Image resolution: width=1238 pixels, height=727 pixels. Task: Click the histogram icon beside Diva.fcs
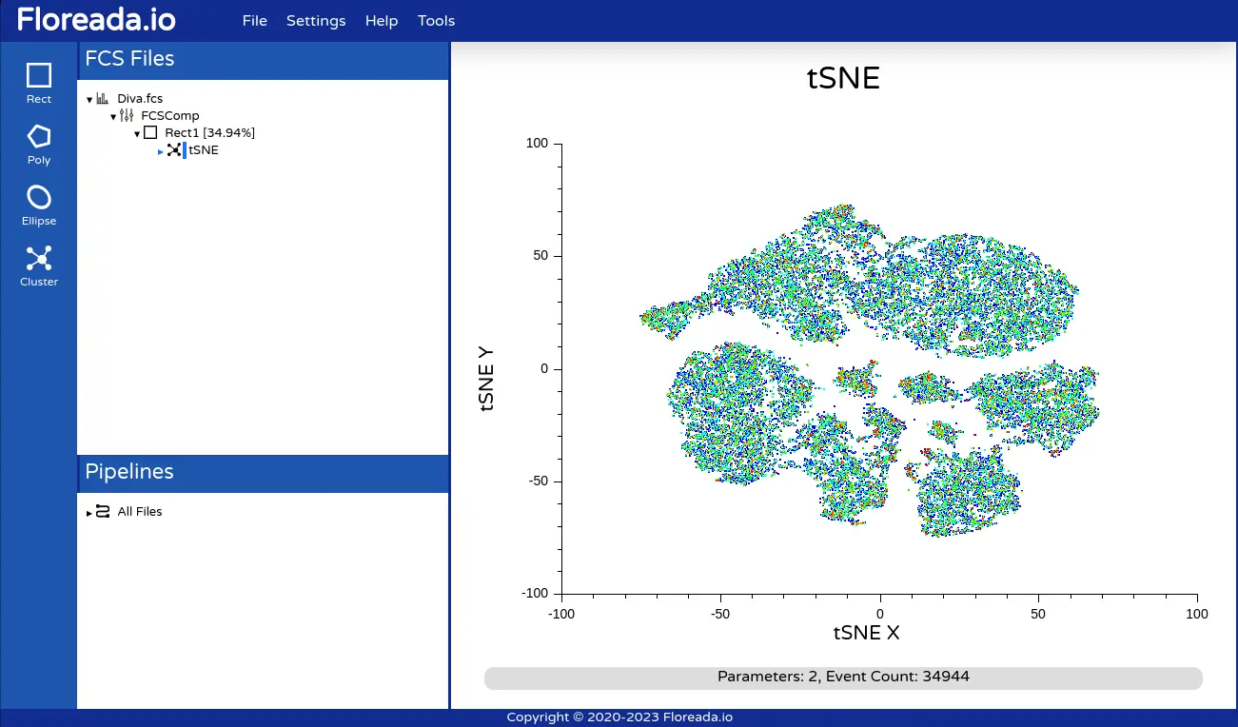(103, 99)
